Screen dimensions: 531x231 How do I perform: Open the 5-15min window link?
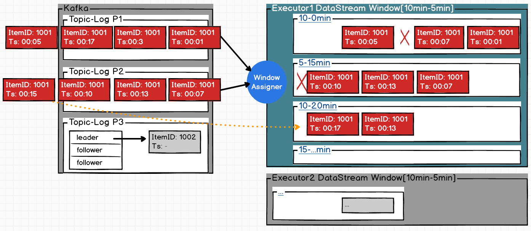pyautogui.click(x=314, y=63)
